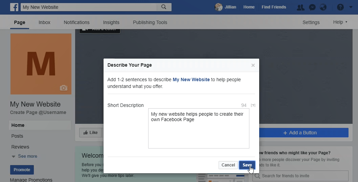The image size is (358, 182).
Task: Open My New Website link in dialog
Action: click(x=191, y=79)
